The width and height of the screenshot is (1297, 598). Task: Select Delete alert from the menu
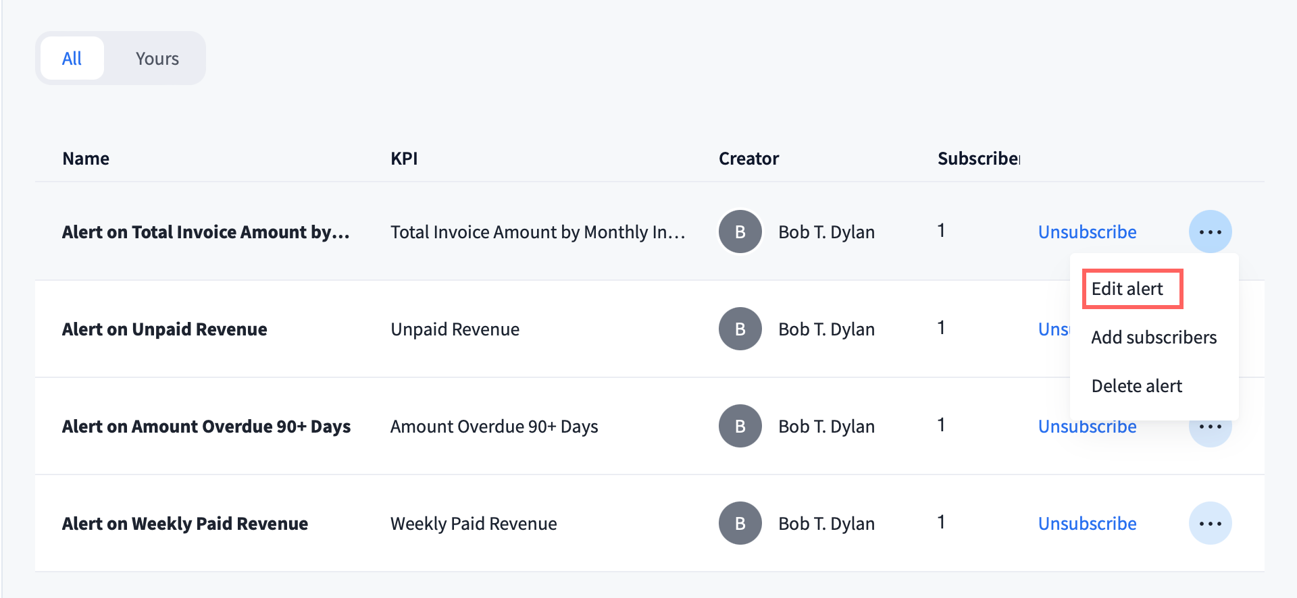point(1136,386)
